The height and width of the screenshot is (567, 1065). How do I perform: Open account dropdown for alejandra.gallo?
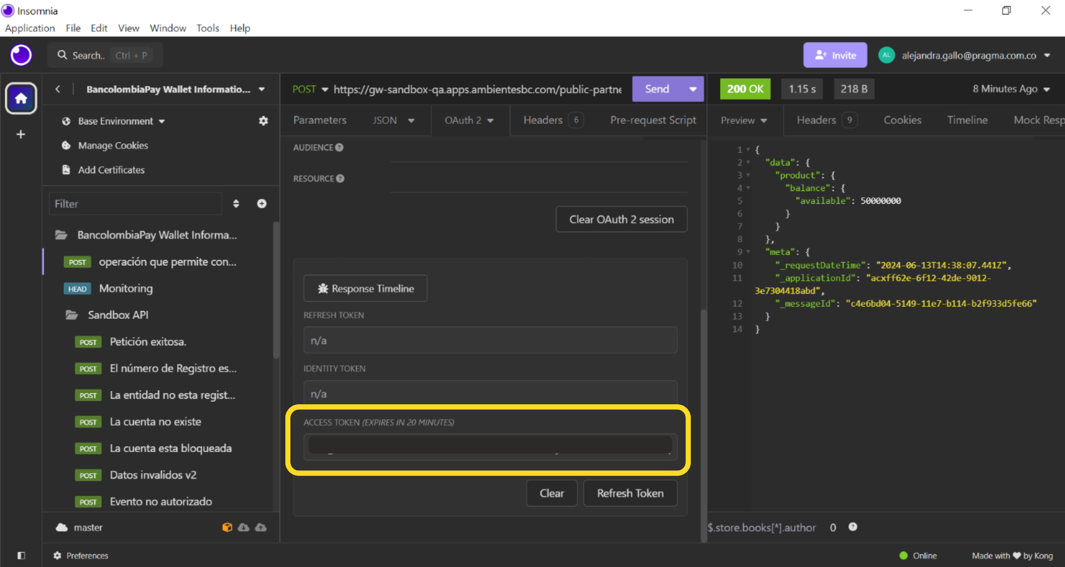[x=1047, y=56]
